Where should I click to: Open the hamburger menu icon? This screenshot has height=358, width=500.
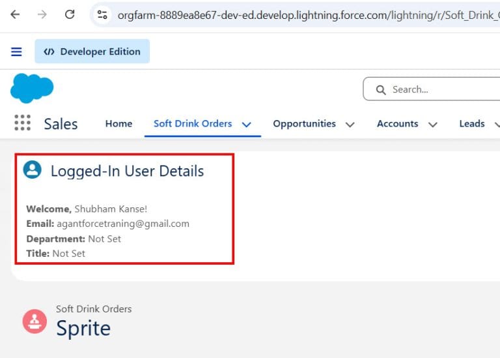click(x=16, y=52)
